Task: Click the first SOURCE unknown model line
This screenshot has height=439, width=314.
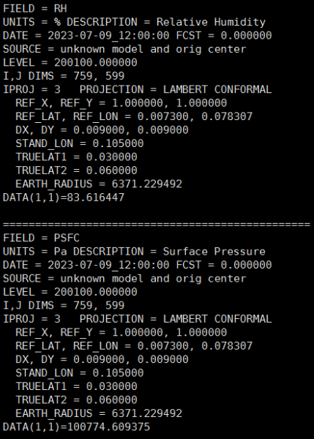Action: pos(124,49)
